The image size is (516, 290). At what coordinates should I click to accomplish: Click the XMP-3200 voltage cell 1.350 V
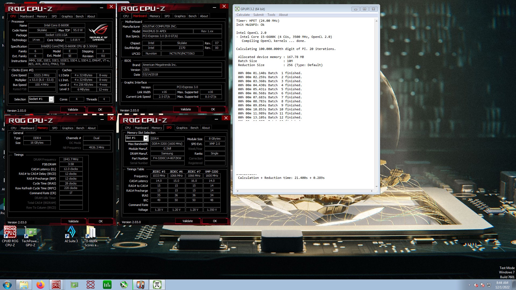pyautogui.click(x=212, y=210)
